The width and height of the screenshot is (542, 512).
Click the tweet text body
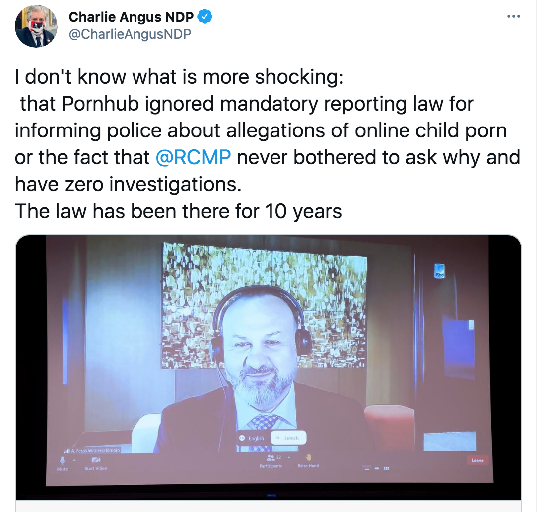coord(267,144)
